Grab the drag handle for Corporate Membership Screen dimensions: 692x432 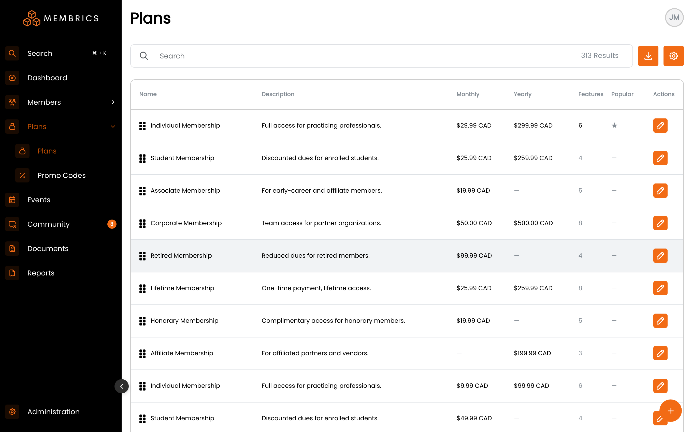142,223
